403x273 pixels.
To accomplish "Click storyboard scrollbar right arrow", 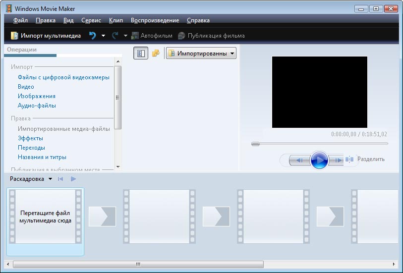I will (394, 264).
